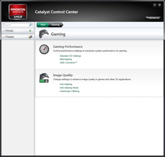Image resolution: width=165 pixels, height=157 pixels.
Task: Open Anti-Aliasing Mode link
Action: click(x=69, y=88)
